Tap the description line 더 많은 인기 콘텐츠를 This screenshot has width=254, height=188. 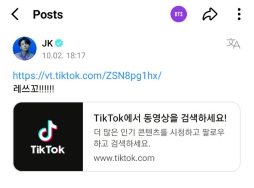pyautogui.click(x=159, y=132)
